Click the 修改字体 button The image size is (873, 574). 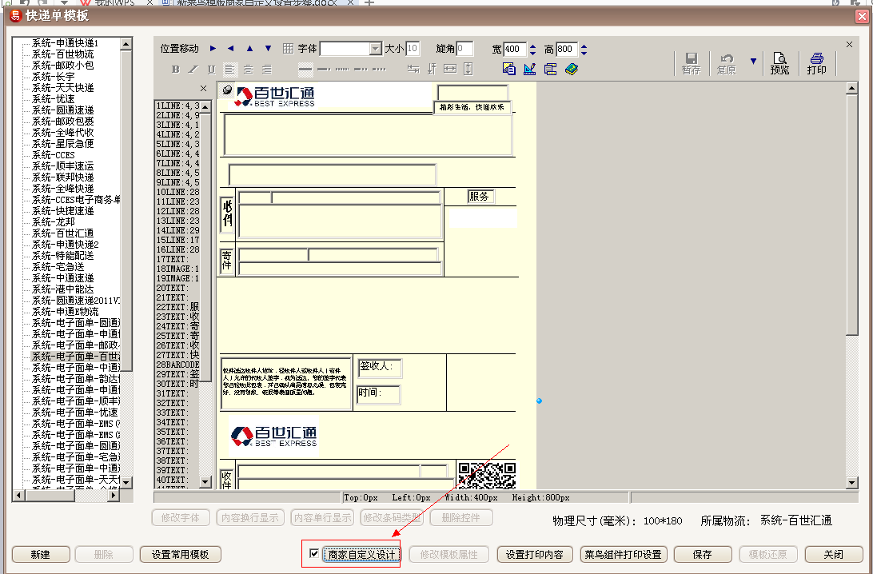(181, 518)
